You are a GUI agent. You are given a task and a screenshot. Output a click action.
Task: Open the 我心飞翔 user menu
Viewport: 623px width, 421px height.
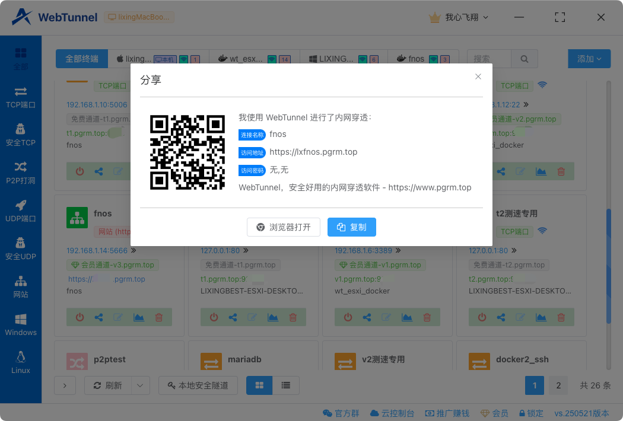coord(459,17)
